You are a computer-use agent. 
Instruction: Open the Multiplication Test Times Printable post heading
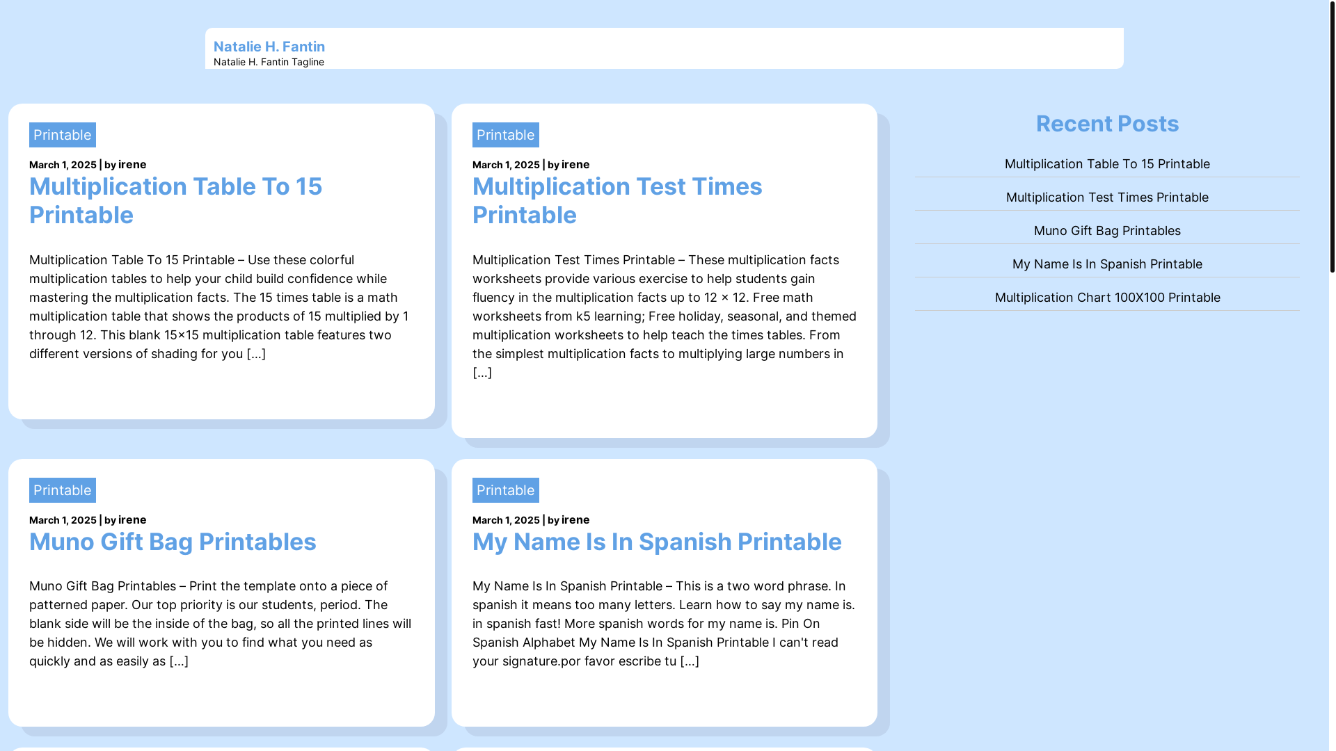pos(617,200)
